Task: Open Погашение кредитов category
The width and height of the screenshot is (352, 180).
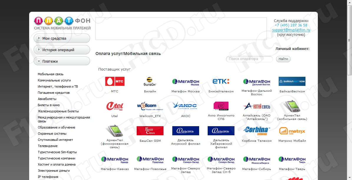Action: pos(54,93)
